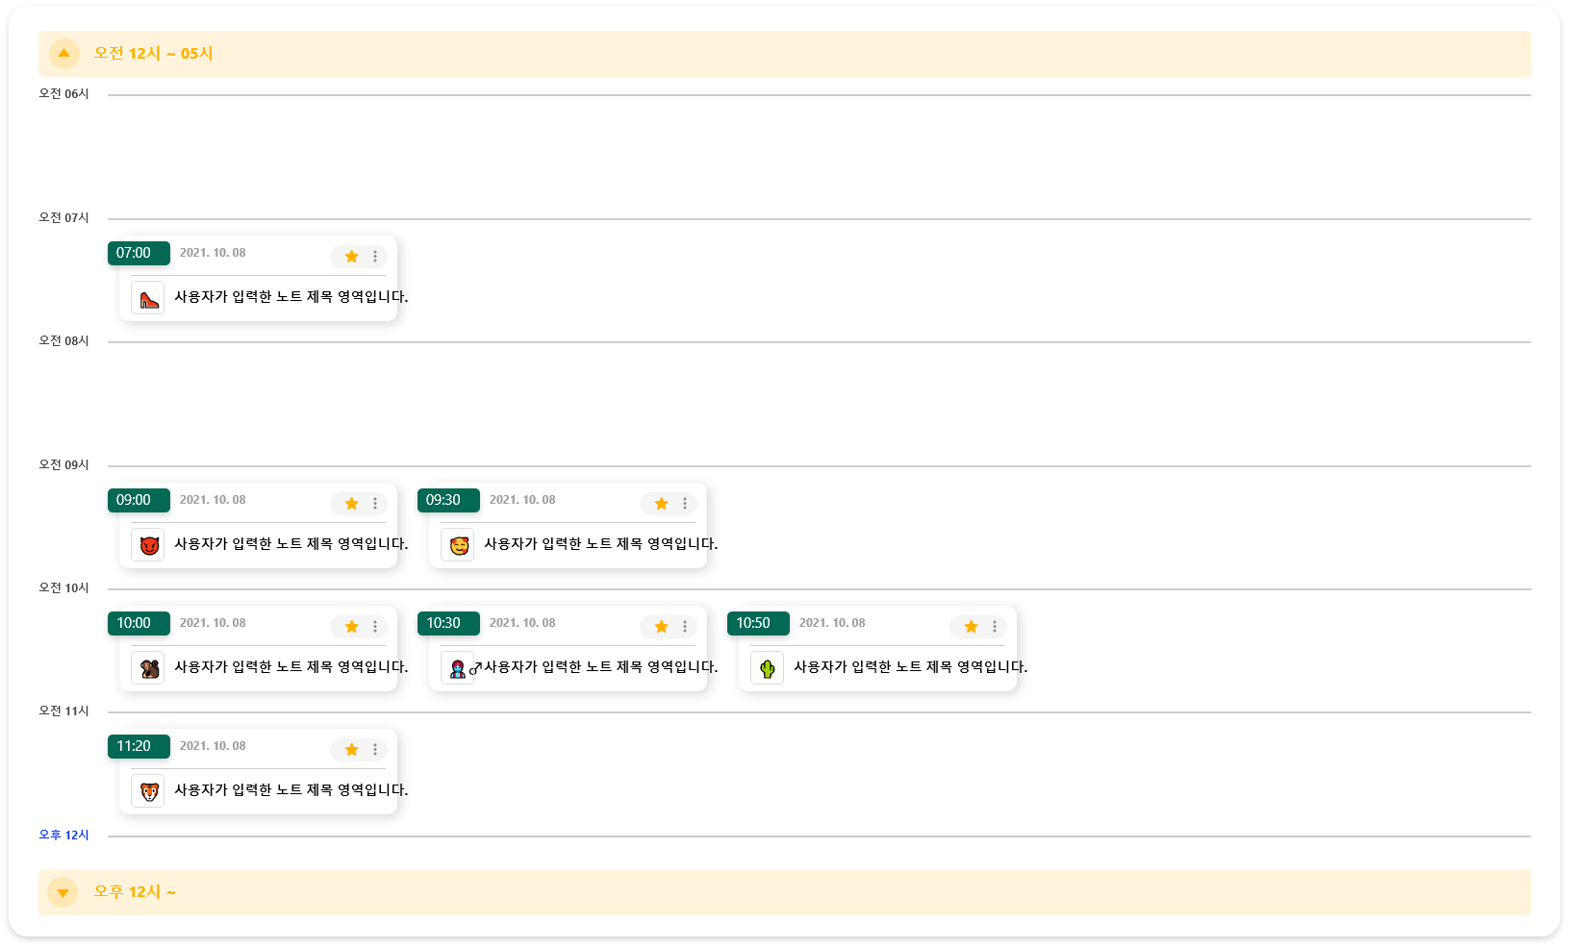Unstar the 10:50 note
Screen dimensions: 1569x948
(x=972, y=627)
